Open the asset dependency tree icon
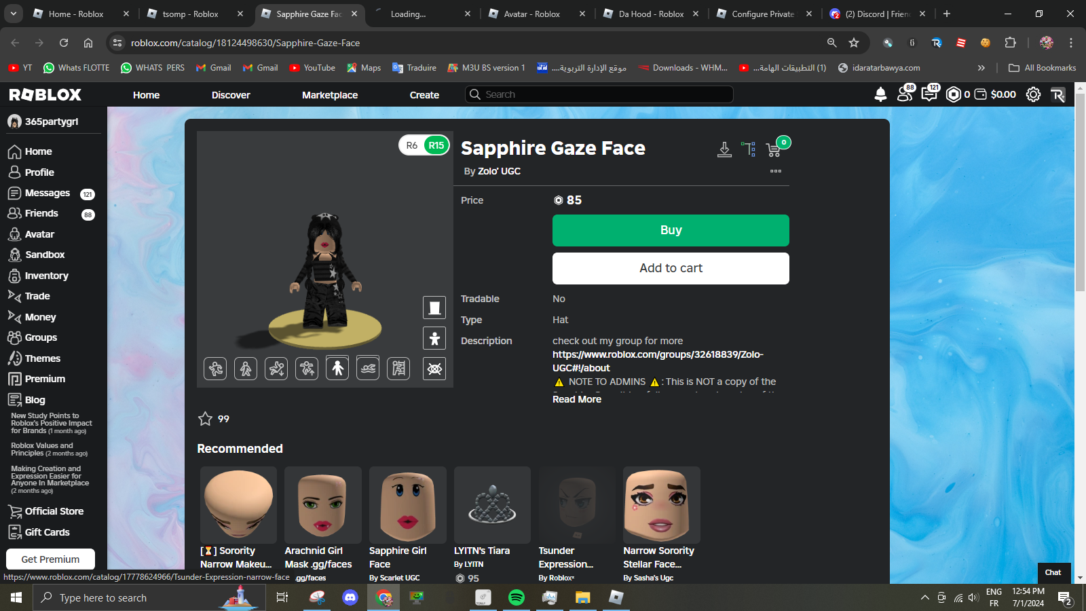Screen dimensions: 1086x611 (x=748, y=149)
